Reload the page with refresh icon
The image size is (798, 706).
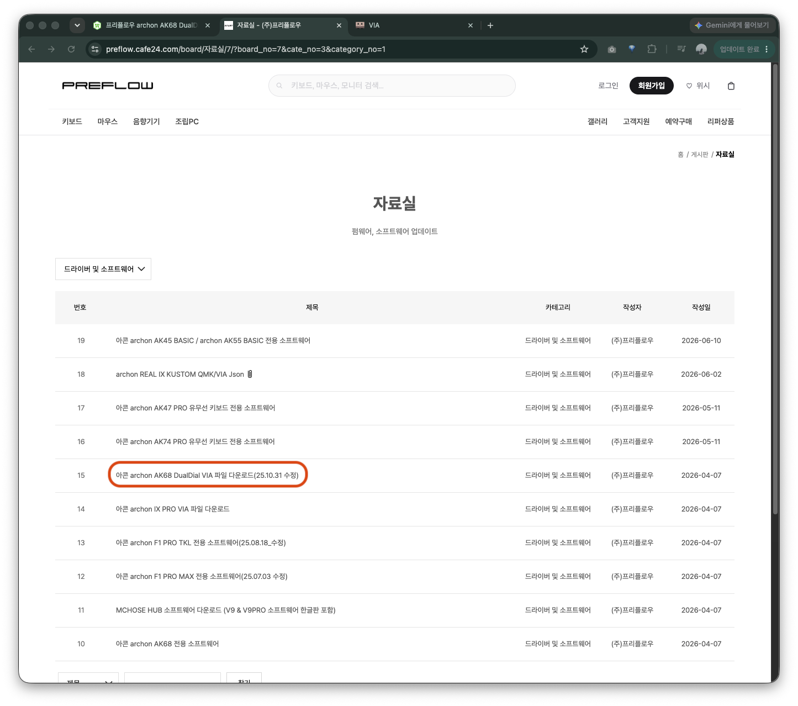(71, 49)
